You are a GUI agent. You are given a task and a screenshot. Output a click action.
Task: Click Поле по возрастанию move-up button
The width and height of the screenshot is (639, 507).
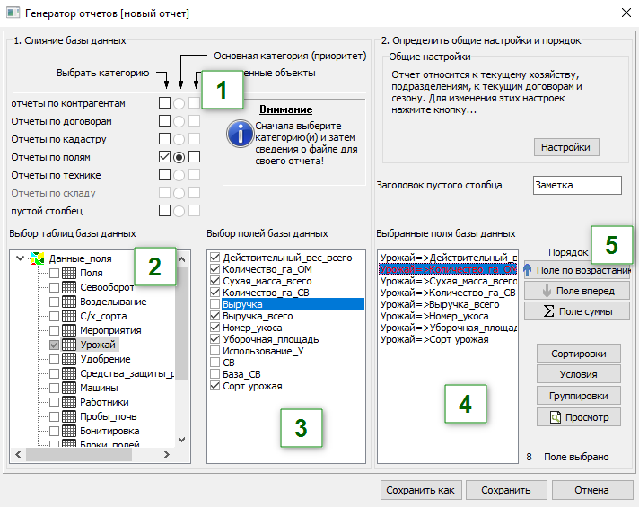pyautogui.click(x=577, y=270)
